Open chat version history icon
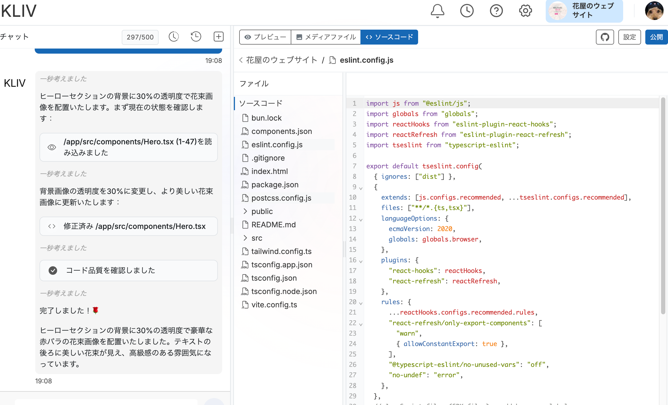 (196, 37)
